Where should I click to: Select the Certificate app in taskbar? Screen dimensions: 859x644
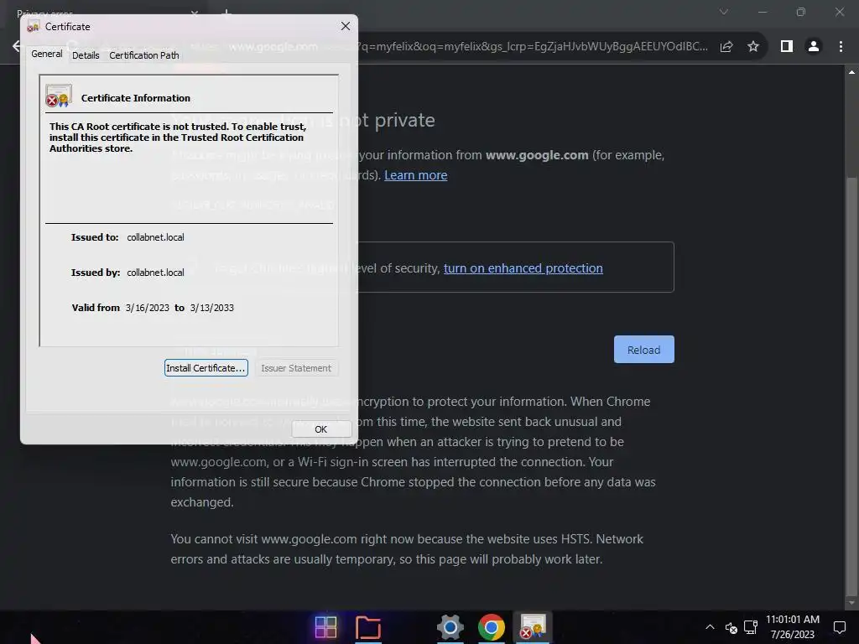[533, 627]
